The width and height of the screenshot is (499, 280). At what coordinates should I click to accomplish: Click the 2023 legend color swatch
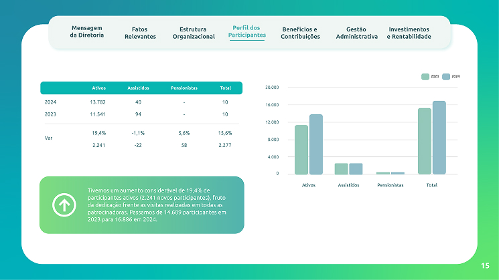[x=425, y=77]
